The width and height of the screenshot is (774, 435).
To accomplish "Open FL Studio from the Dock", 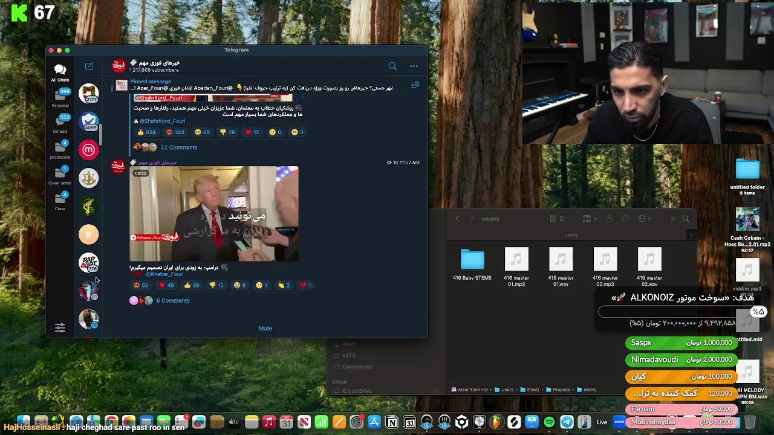I will [x=496, y=422].
